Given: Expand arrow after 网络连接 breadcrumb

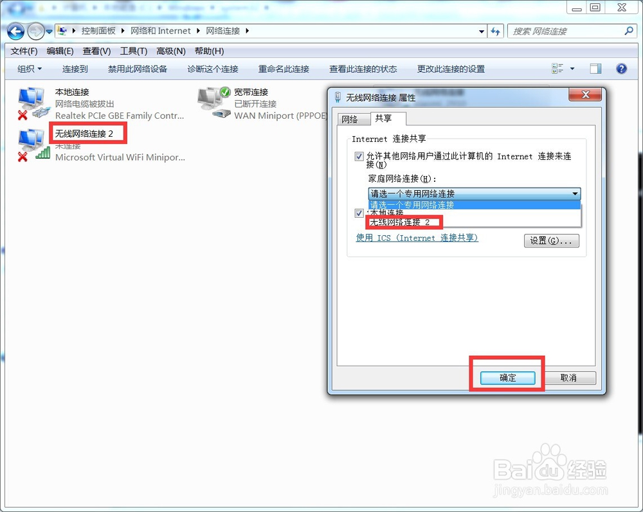Looking at the screenshot, I should [x=248, y=31].
